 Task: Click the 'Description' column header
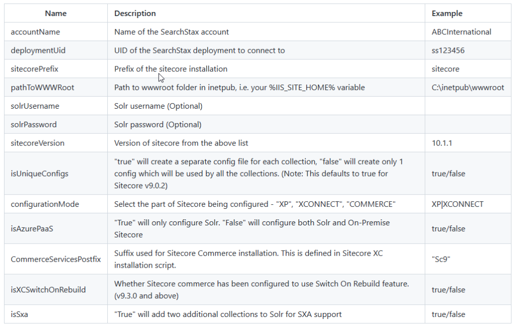pos(135,14)
